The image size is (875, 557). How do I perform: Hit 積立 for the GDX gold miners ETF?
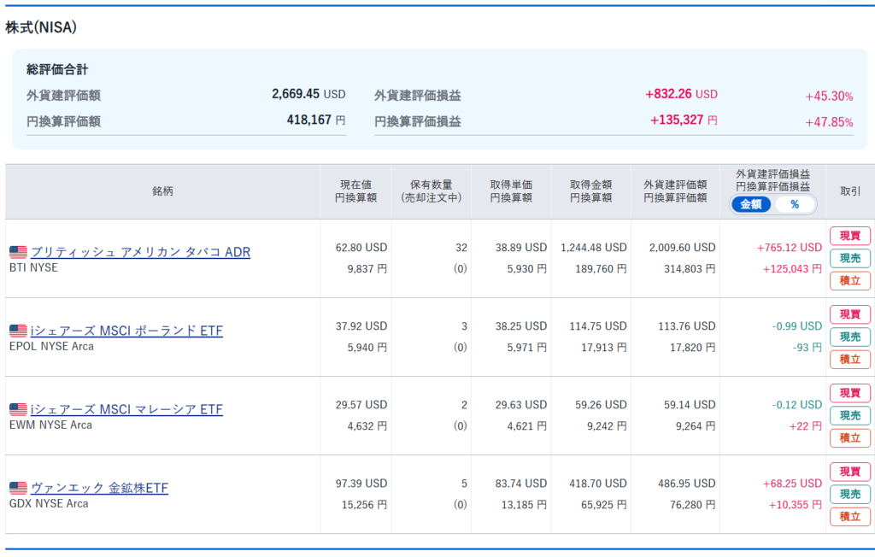click(x=849, y=516)
